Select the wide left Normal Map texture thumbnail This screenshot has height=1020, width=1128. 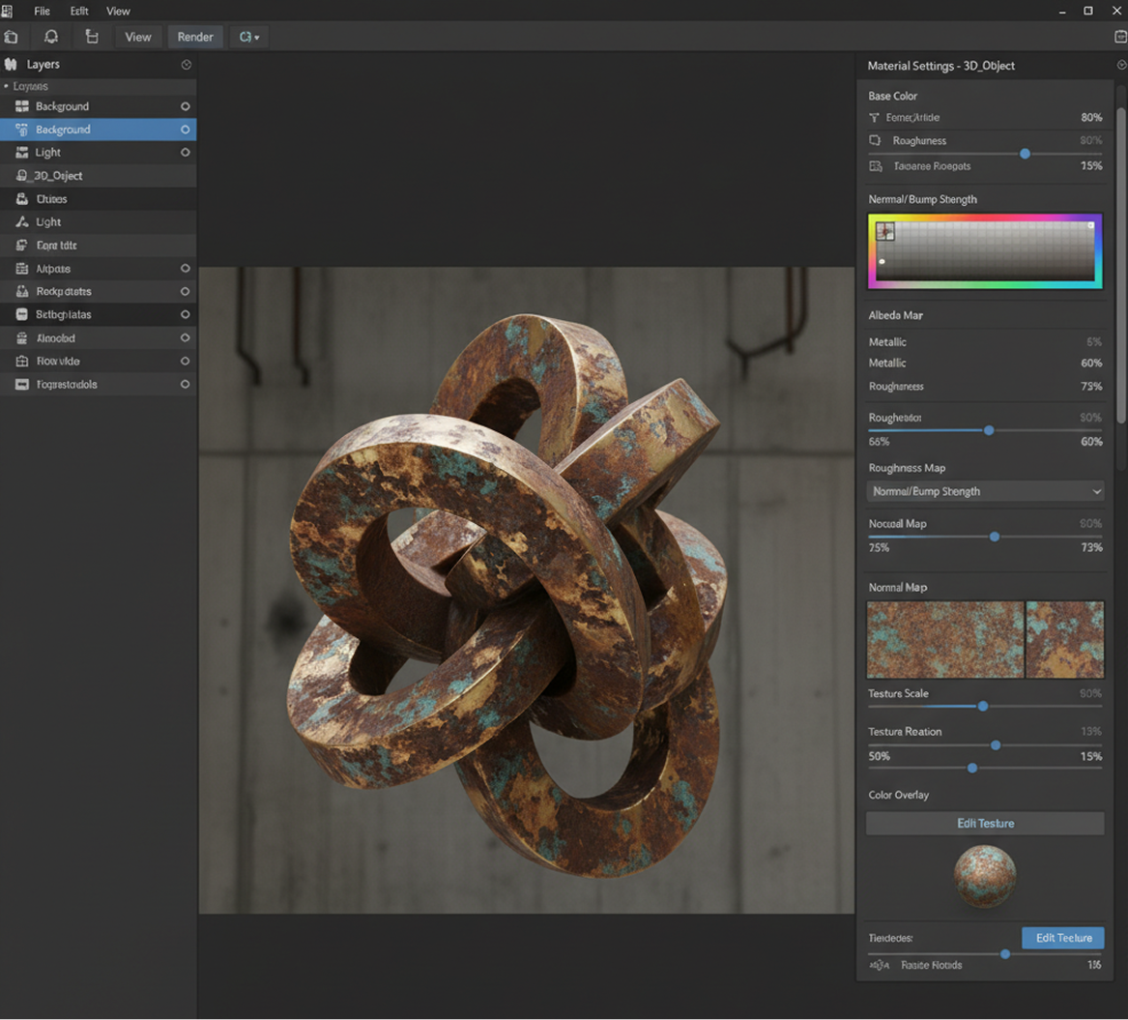pos(944,639)
